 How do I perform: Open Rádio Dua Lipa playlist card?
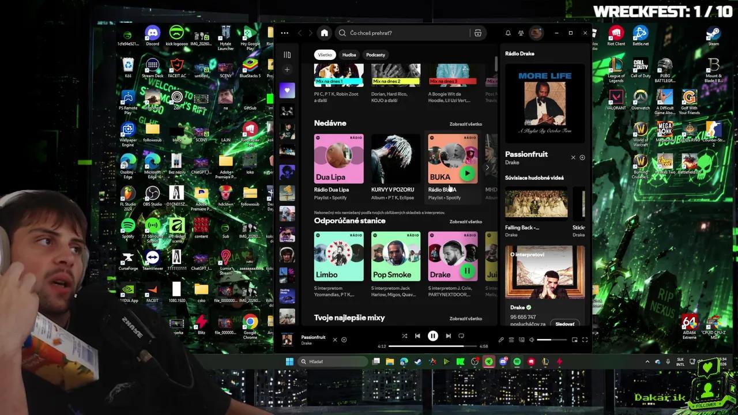click(339, 167)
